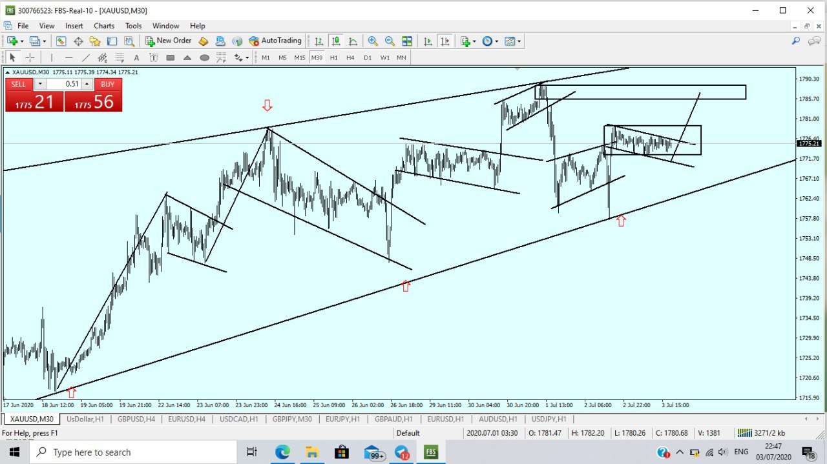This screenshot has width=827, height=464.
Task: Open the Periods clock icon
Action: tap(487, 41)
